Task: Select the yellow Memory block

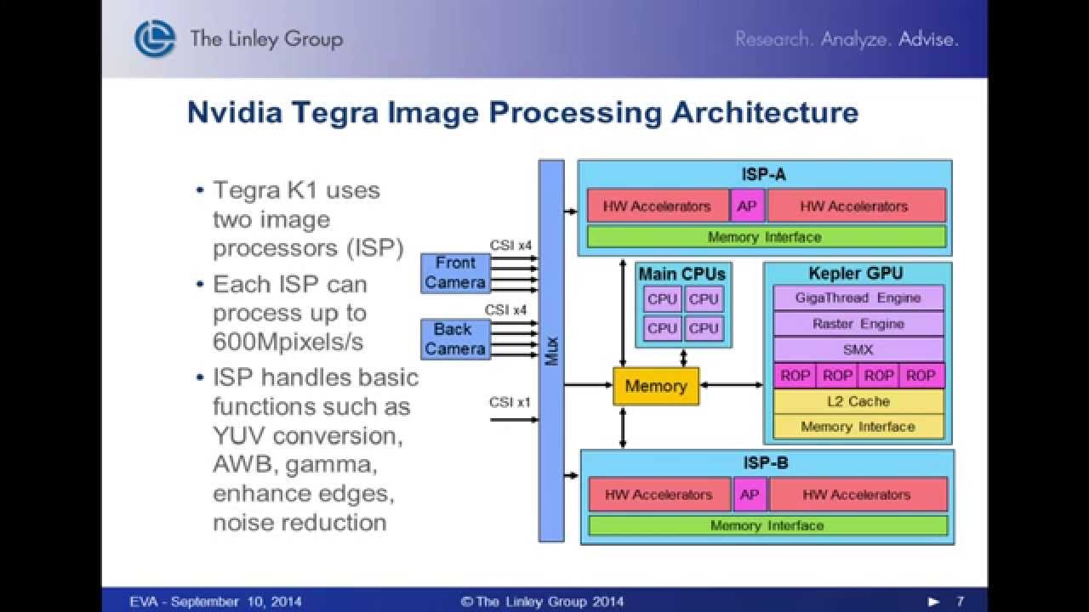Action: tap(656, 386)
